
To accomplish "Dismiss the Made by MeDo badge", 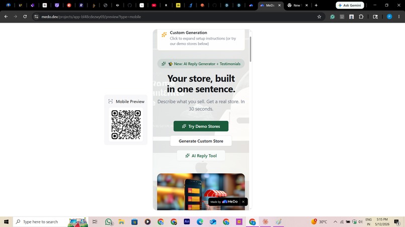I will [243, 202].
